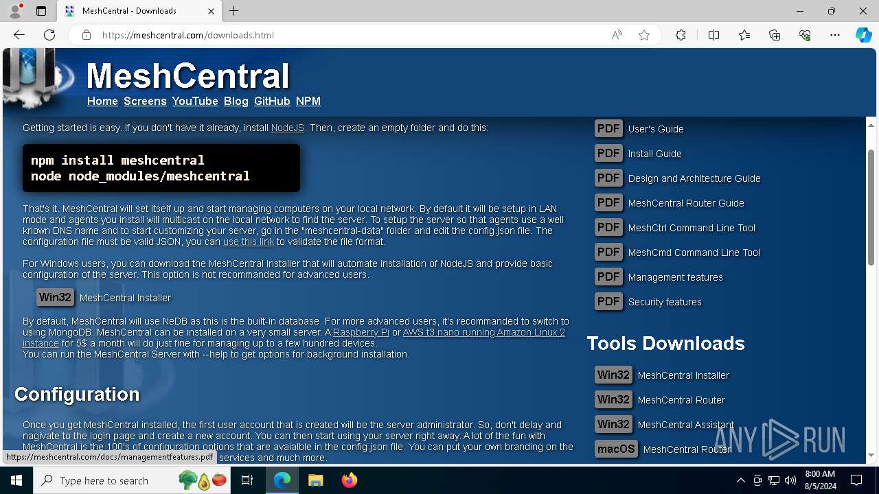
Task: Open User's Guide text link
Action: 656,129
